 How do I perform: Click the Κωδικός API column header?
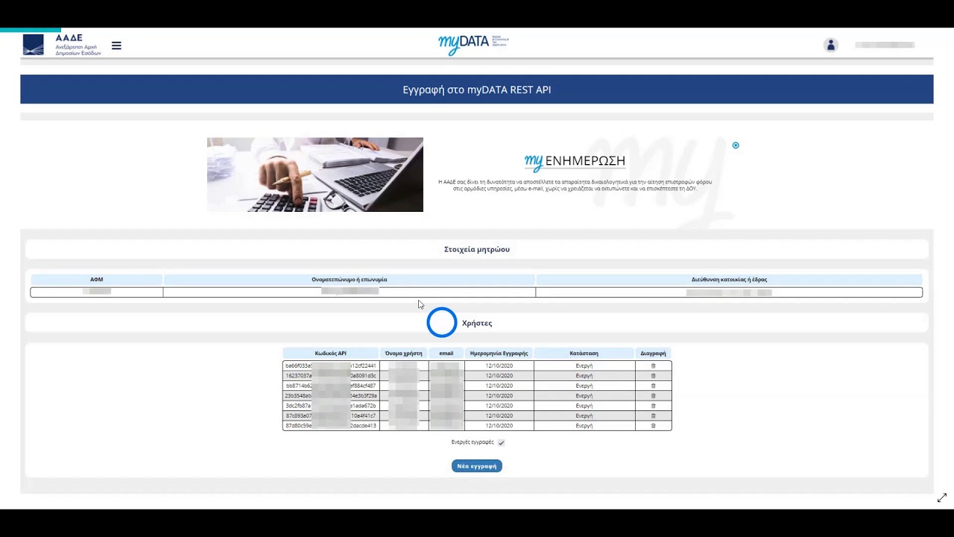click(x=330, y=354)
